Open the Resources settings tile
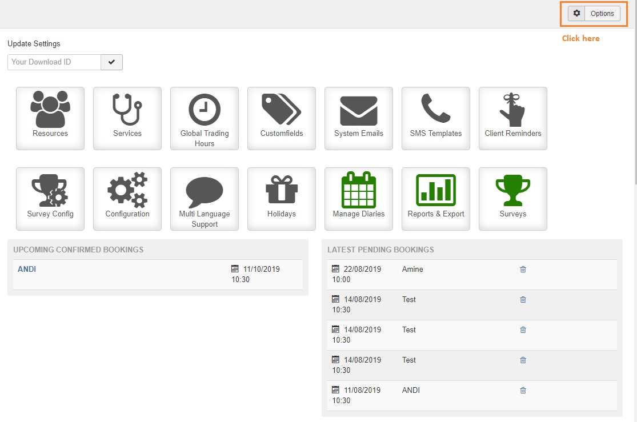The image size is (637, 422). point(50,118)
